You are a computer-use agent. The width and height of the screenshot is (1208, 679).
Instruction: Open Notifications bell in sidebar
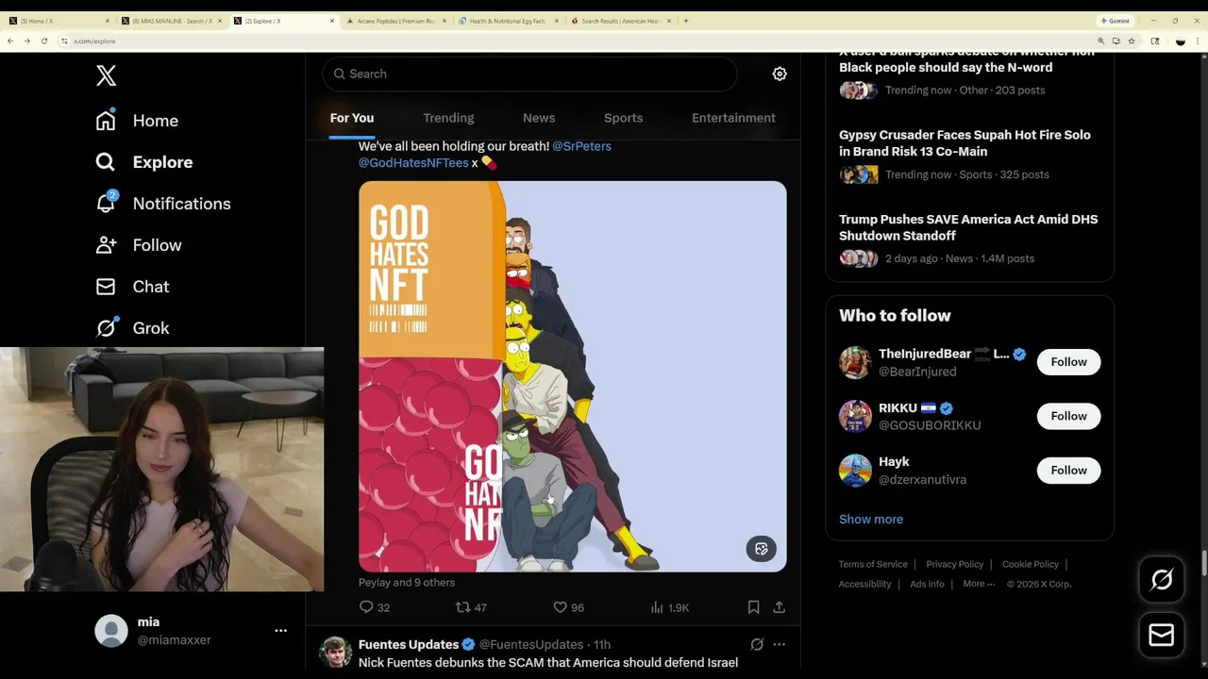(x=162, y=204)
